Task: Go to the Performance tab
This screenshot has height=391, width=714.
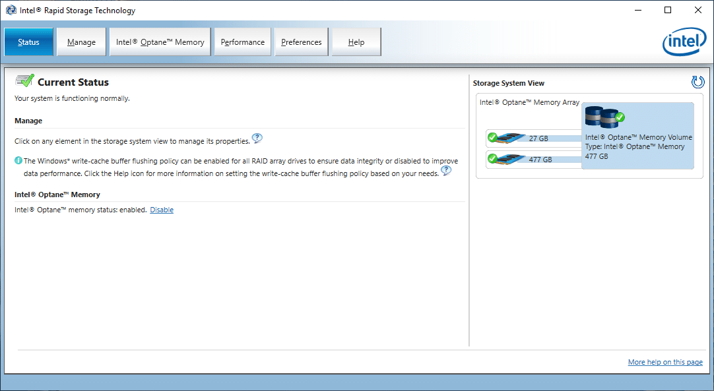Action: click(243, 42)
